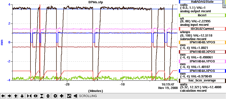226x99 pixels.
Task: Pick the IPM1H04A.YPOS legend label
Action: [202, 61]
